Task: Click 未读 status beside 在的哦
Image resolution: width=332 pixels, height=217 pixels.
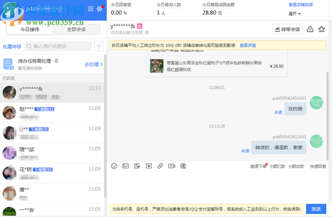Action: [x=278, y=112]
